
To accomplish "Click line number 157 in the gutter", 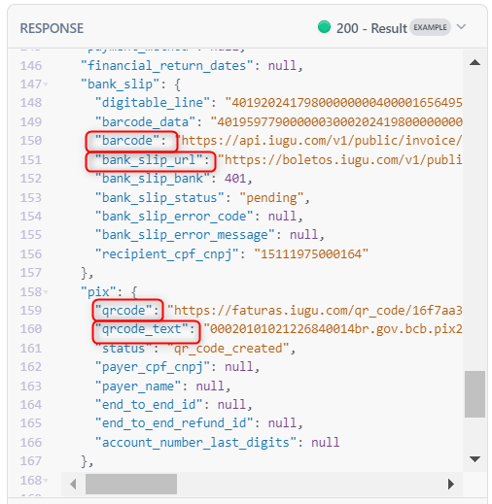I will pos(31,273).
